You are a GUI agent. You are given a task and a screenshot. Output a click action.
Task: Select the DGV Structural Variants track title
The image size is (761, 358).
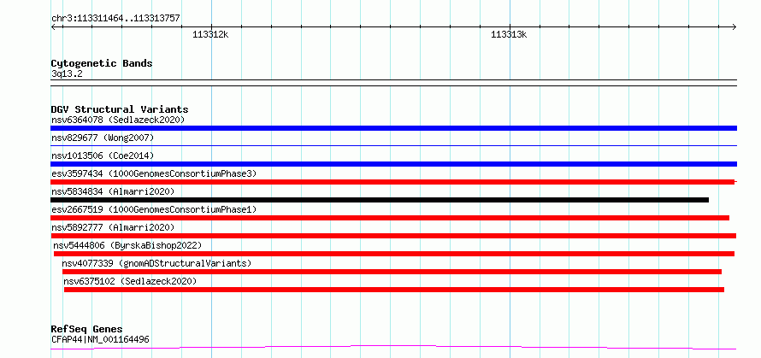pyautogui.click(x=120, y=109)
